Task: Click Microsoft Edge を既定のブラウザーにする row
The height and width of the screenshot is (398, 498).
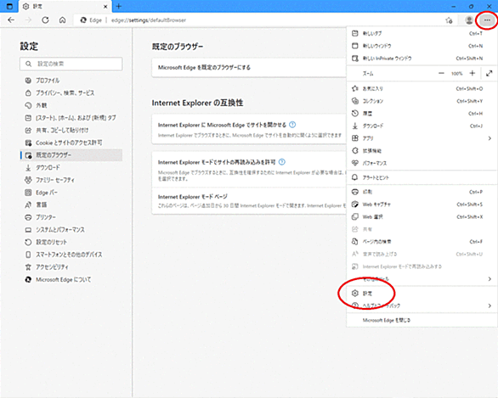Action: point(249,68)
